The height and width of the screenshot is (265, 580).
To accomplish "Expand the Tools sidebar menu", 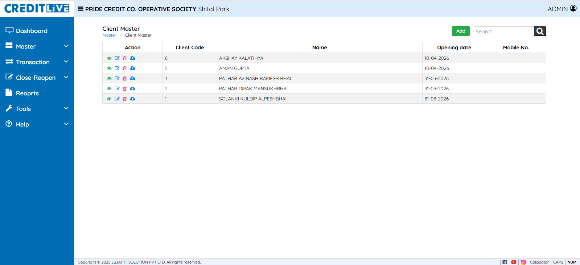I will (x=37, y=109).
